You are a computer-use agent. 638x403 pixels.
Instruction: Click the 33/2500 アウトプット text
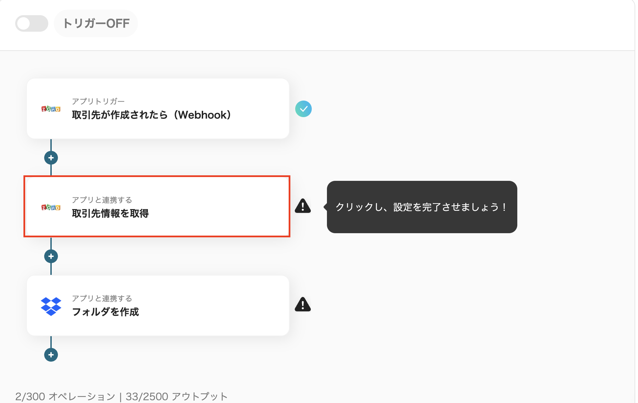pos(176,396)
